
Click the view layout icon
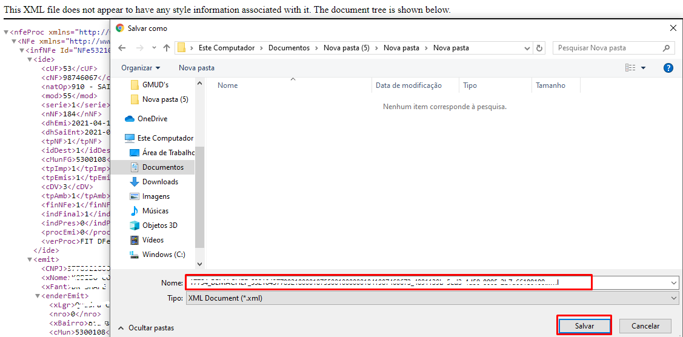(x=630, y=68)
